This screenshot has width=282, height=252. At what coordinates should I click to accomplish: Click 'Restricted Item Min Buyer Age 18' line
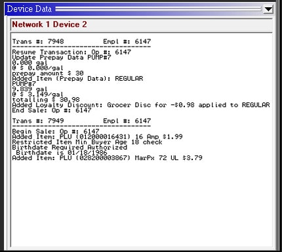pos(87,142)
